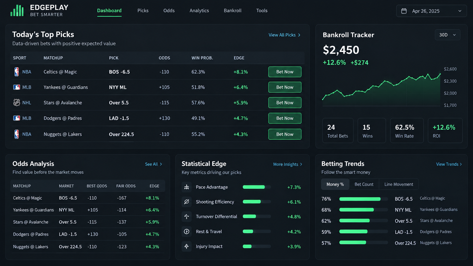Click the NBA logo in Nuggets row
This screenshot has height=266, width=473.
click(17, 134)
